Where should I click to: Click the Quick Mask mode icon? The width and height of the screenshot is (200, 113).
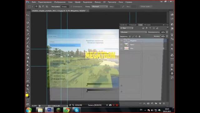28,100
